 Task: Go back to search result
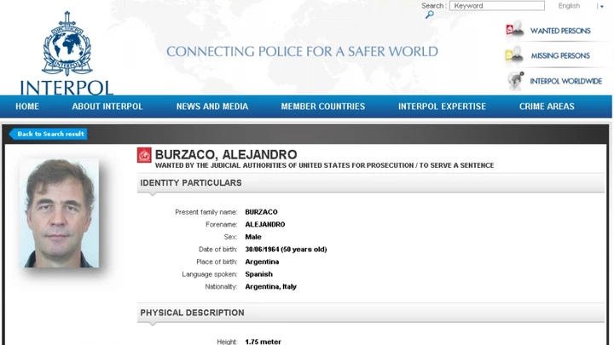(48, 134)
